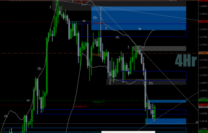Viewport: 208px width, 133px height.
Task: Select the red Monthly R1 label
Action: [x=81, y=106]
